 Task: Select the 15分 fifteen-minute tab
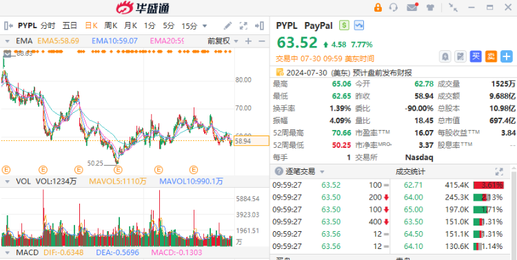pyautogui.click(x=190, y=25)
